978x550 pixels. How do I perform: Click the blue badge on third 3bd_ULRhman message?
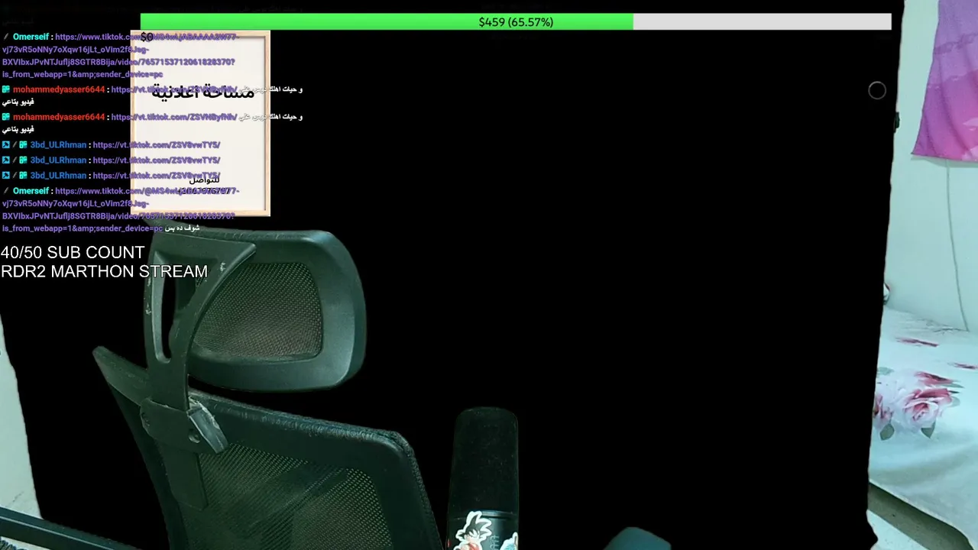click(x=6, y=176)
